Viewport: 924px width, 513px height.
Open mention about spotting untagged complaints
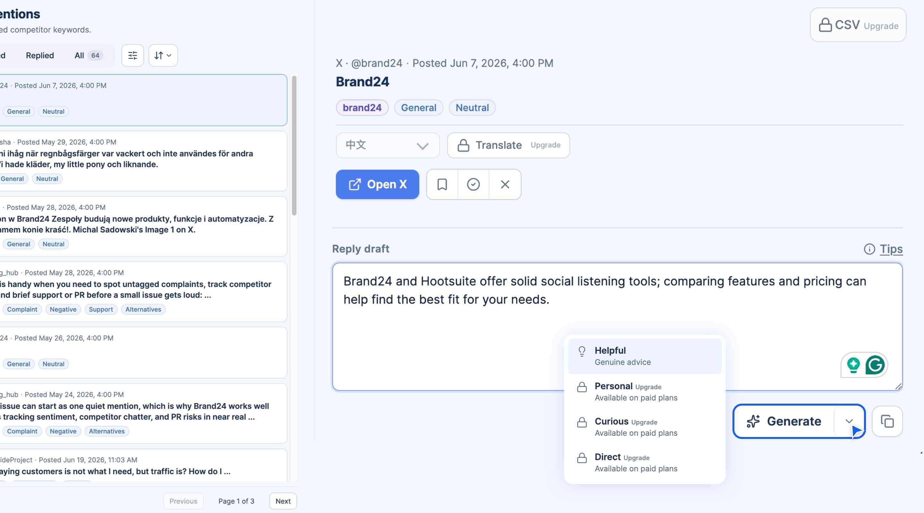[x=143, y=291]
